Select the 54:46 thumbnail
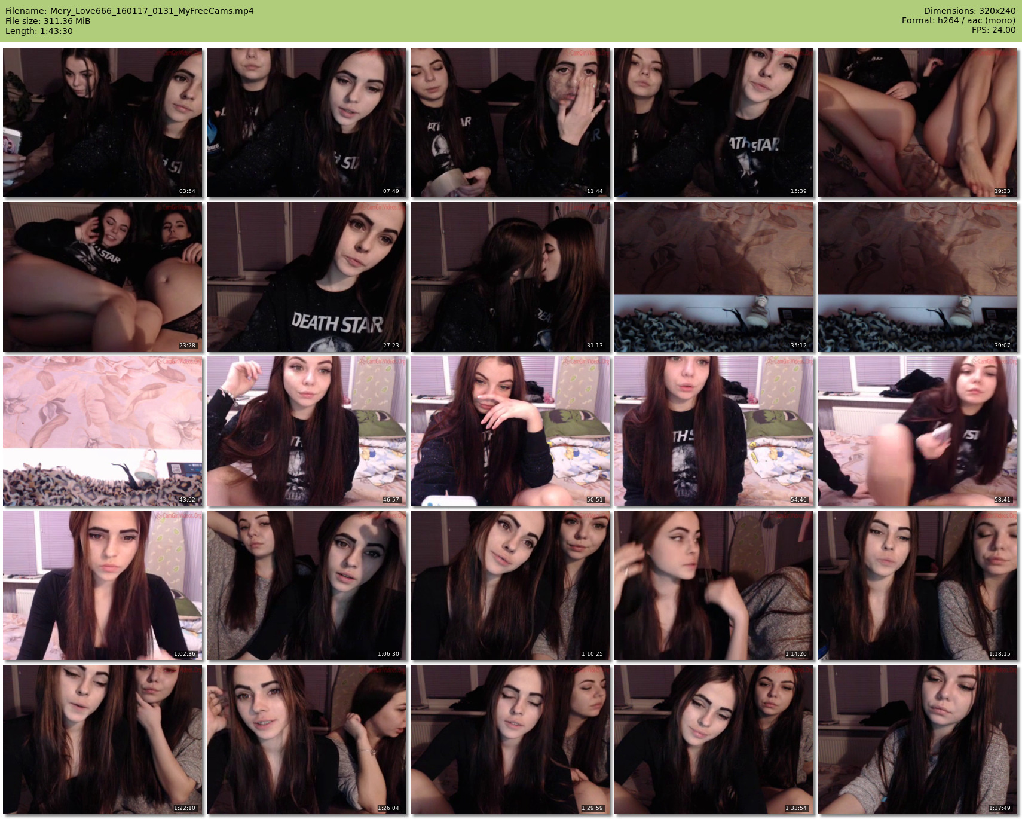This screenshot has height=819, width=1022. [714, 431]
